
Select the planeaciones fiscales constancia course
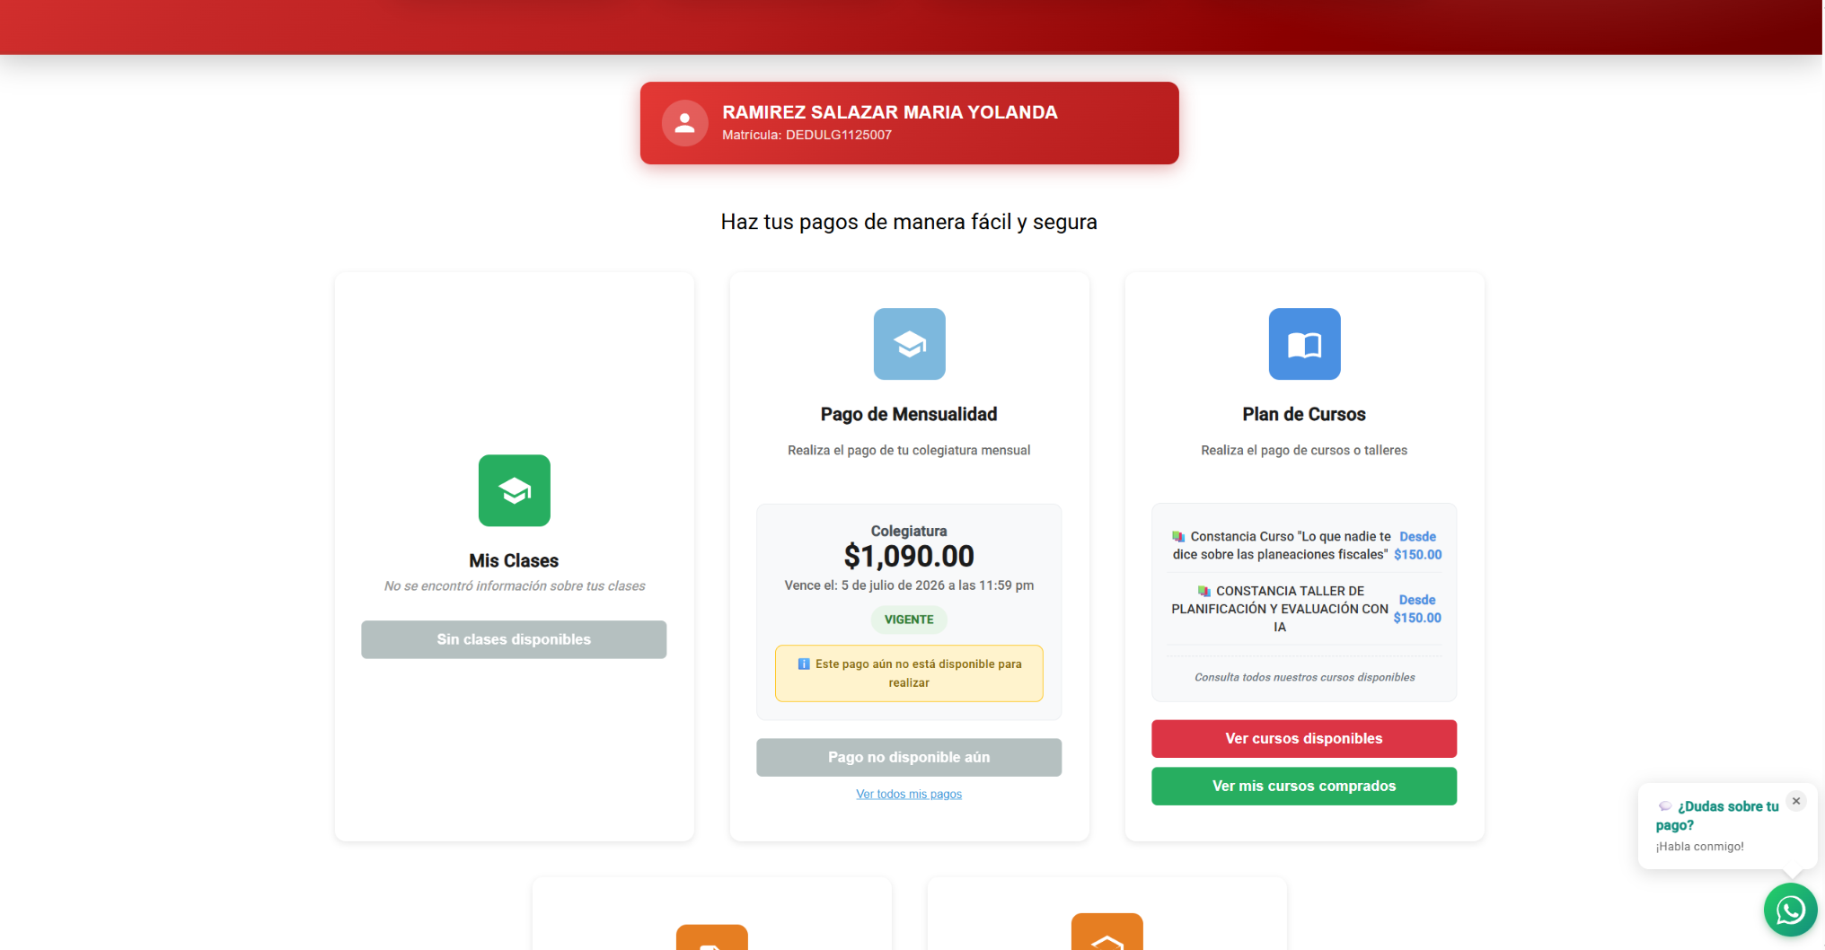click(x=1304, y=546)
